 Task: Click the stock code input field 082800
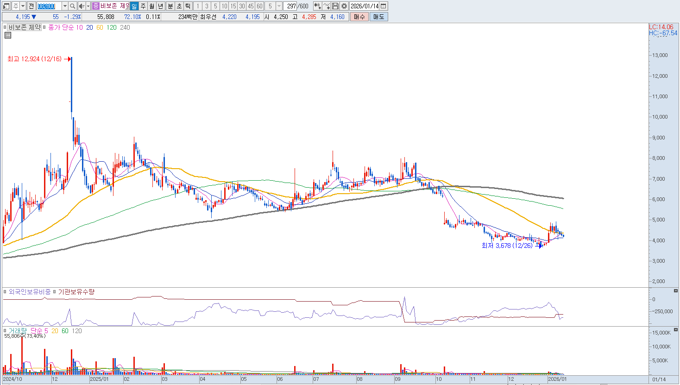pyautogui.click(x=49, y=6)
